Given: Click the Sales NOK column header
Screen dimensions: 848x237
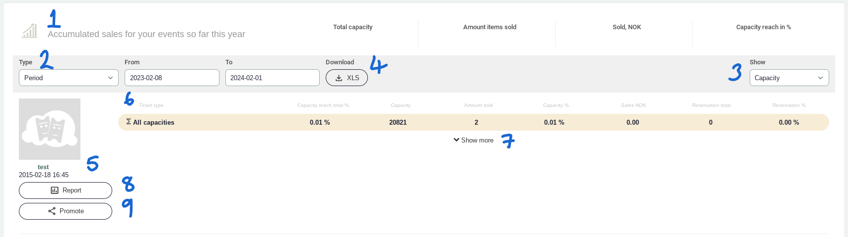Looking at the screenshot, I should tap(634, 105).
